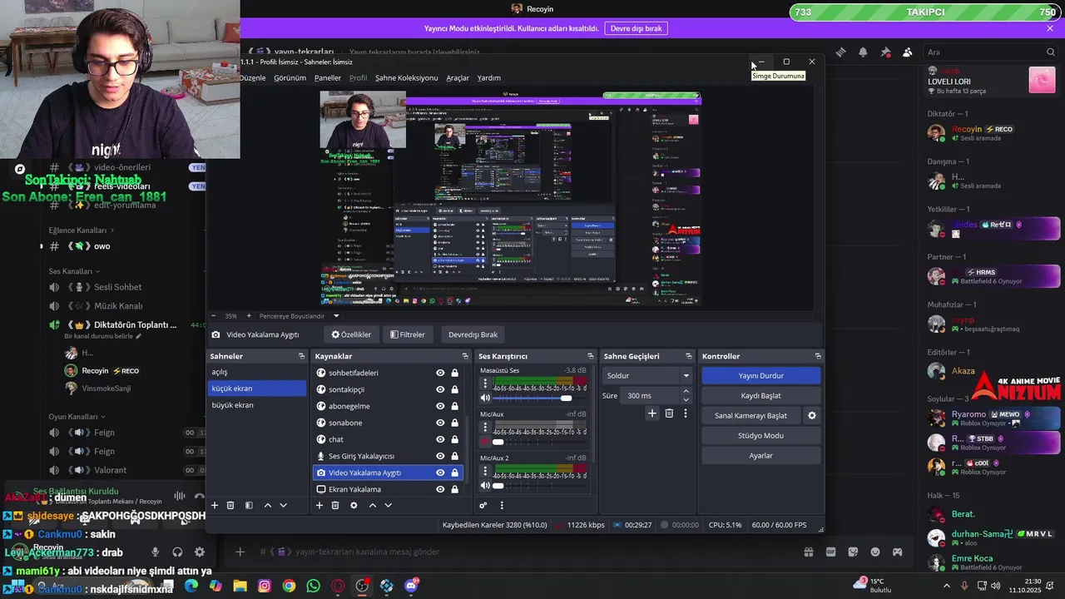Open the Görünüm menu

click(290, 77)
